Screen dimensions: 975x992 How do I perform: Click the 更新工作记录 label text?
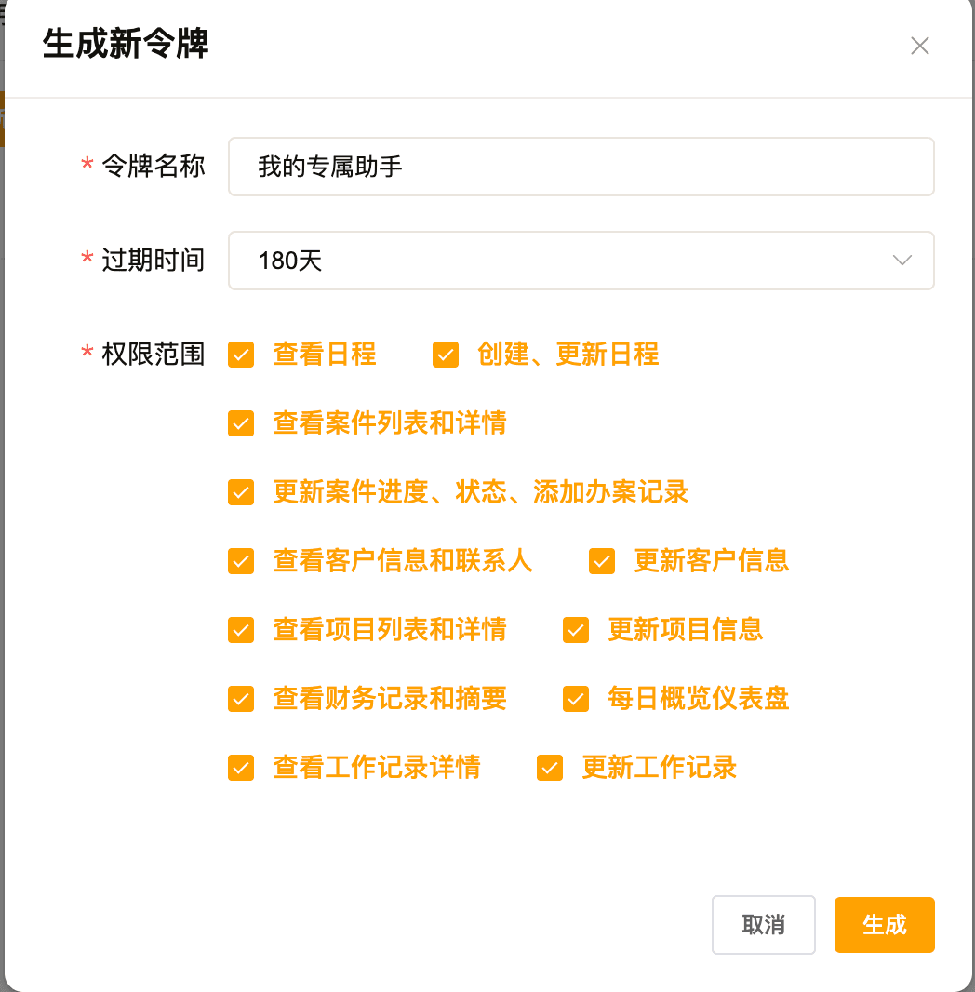[x=659, y=768]
